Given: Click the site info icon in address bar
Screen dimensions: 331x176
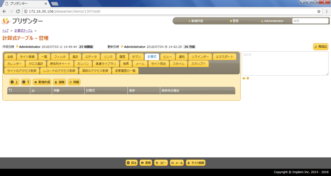Looking at the screenshot, I should tap(26, 11).
